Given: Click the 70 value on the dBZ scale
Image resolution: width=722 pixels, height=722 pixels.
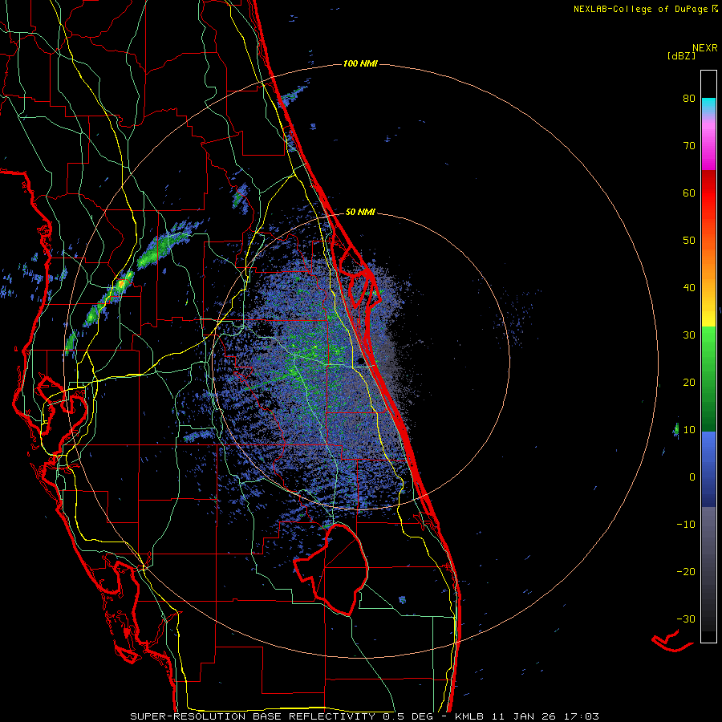Looking at the screenshot, I should [x=689, y=146].
